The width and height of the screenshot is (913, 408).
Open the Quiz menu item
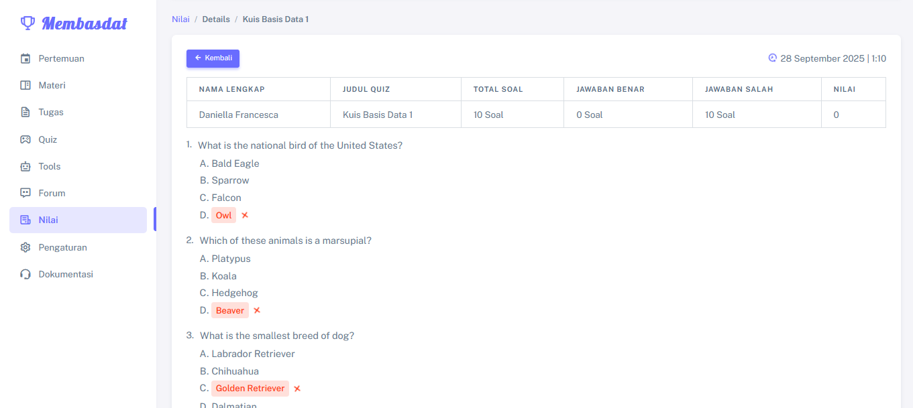coord(78,139)
